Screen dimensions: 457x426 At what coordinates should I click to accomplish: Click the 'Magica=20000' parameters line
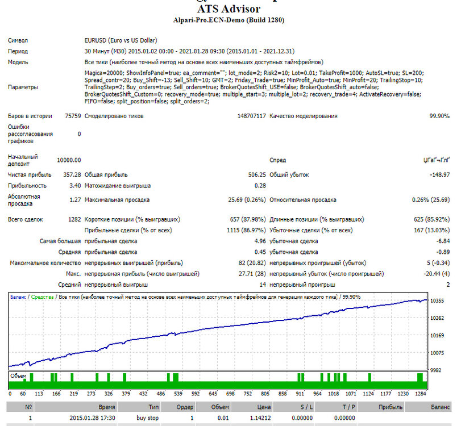pos(254,73)
